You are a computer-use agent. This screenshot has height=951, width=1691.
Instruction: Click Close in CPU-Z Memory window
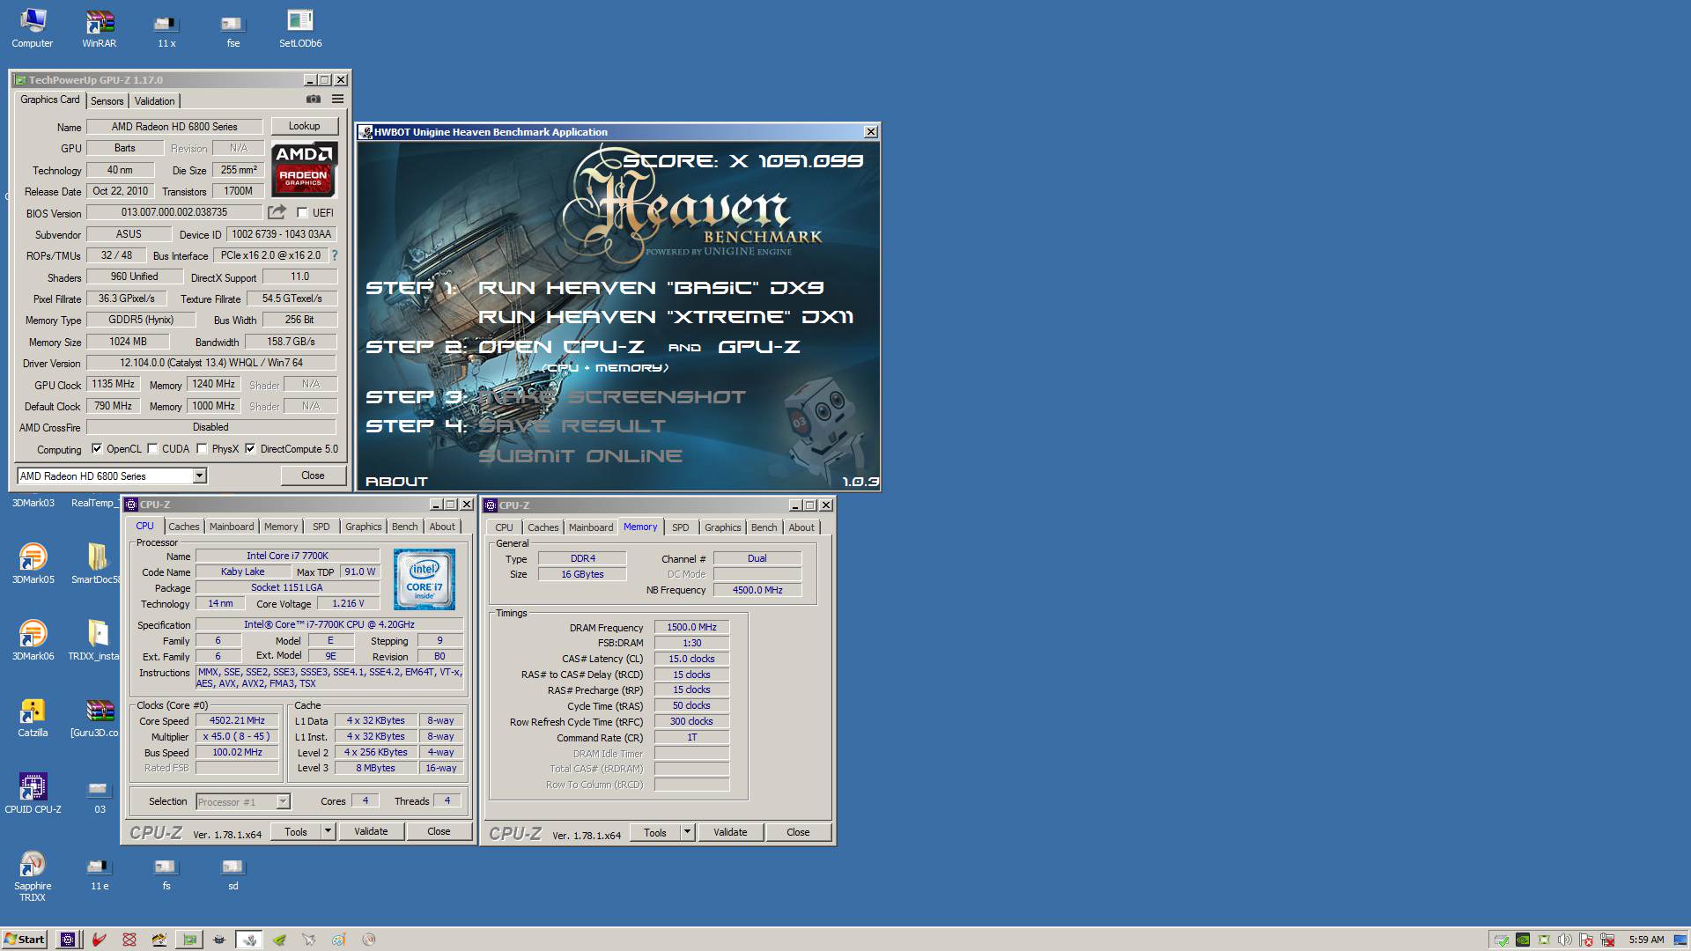point(798,832)
